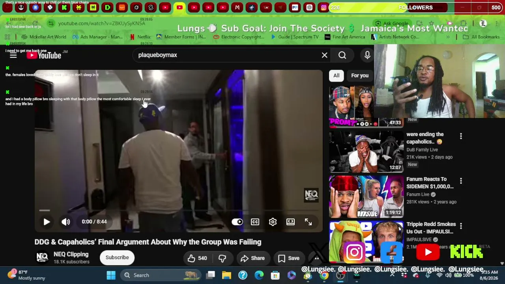The width and height of the screenshot is (505, 284).
Task: Share the video
Action: 252,258
